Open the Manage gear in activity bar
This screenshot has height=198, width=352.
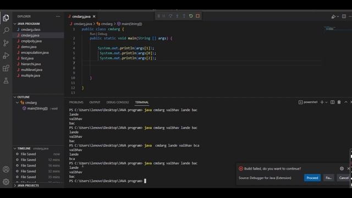pyautogui.click(x=6, y=182)
